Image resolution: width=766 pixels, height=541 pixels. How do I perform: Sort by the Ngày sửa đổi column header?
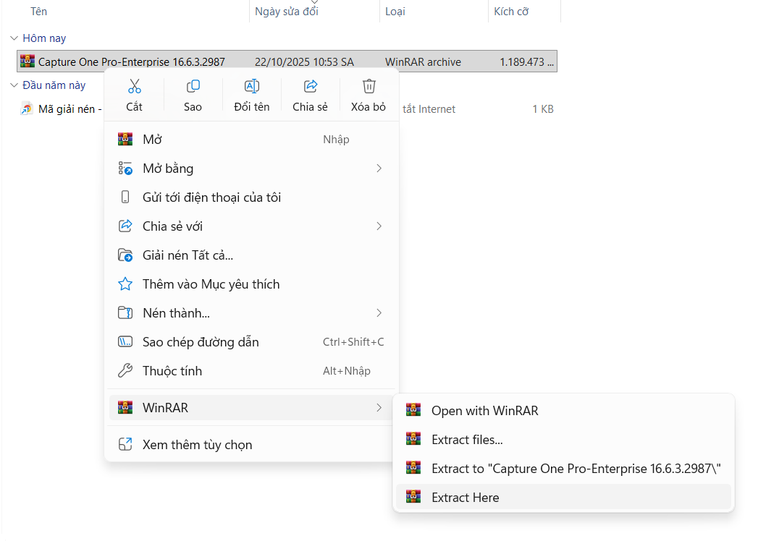[286, 12]
